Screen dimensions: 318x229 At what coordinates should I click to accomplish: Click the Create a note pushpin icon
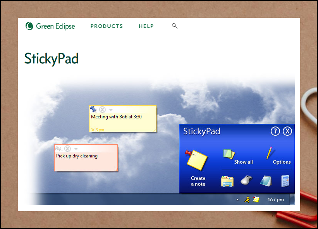coord(196,160)
